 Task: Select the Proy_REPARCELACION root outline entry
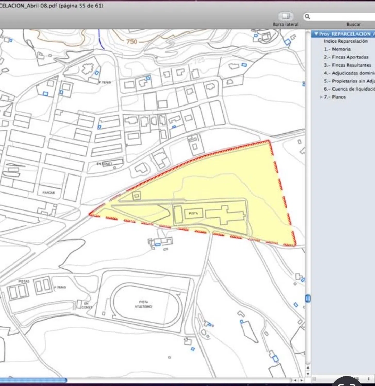coord(345,34)
